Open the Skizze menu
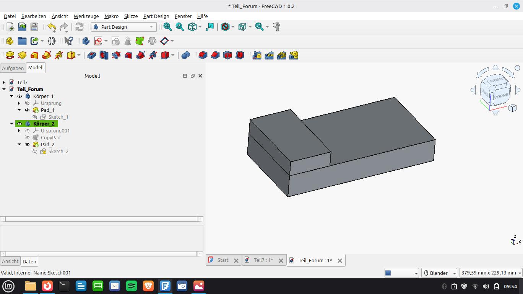This screenshot has height=294, width=523. pos(131,16)
